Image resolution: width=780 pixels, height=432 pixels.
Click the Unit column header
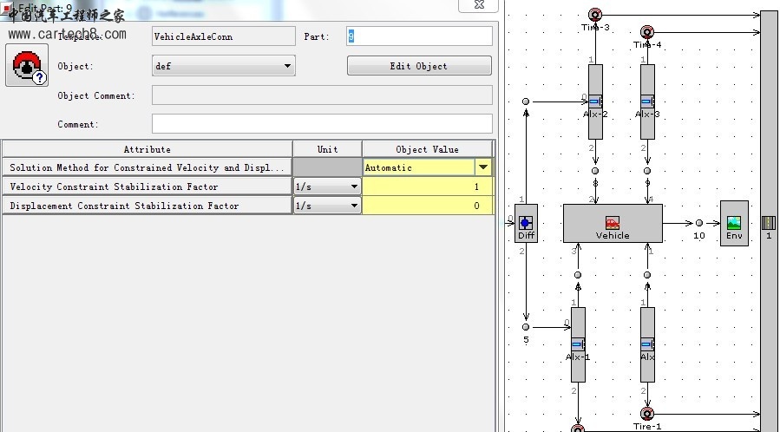click(x=327, y=149)
